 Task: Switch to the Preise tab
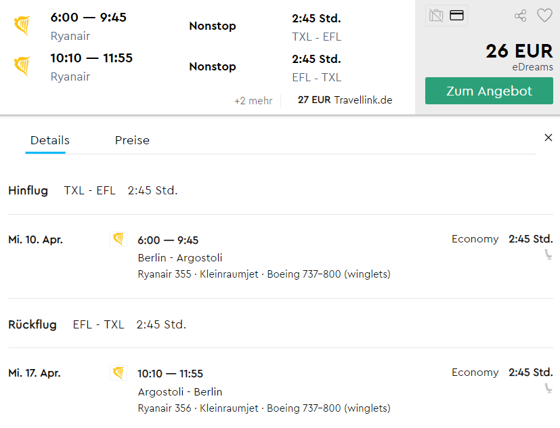point(131,140)
